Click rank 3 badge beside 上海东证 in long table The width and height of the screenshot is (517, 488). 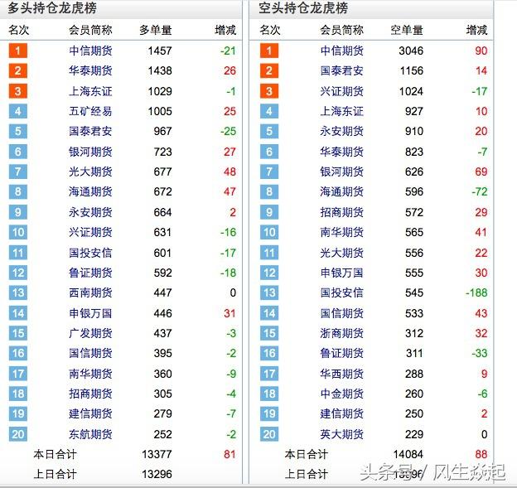pyautogui.click(x=17, y=91)
